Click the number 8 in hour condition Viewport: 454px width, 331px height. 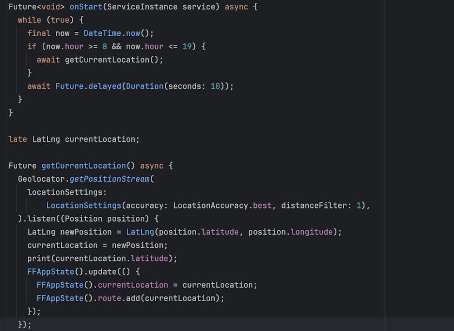pos(105,47)
